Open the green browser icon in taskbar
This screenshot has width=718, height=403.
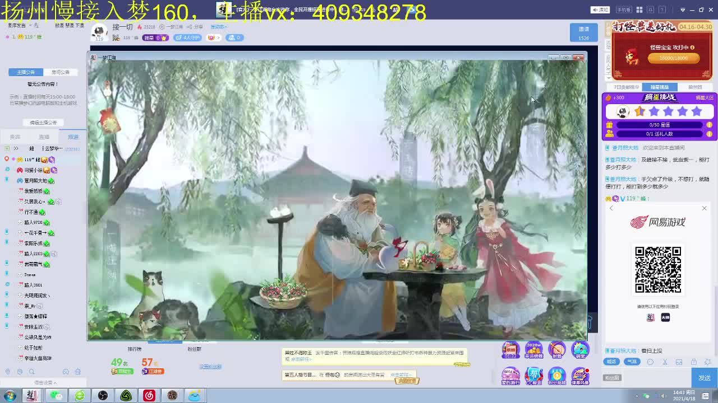pos(80,396)
